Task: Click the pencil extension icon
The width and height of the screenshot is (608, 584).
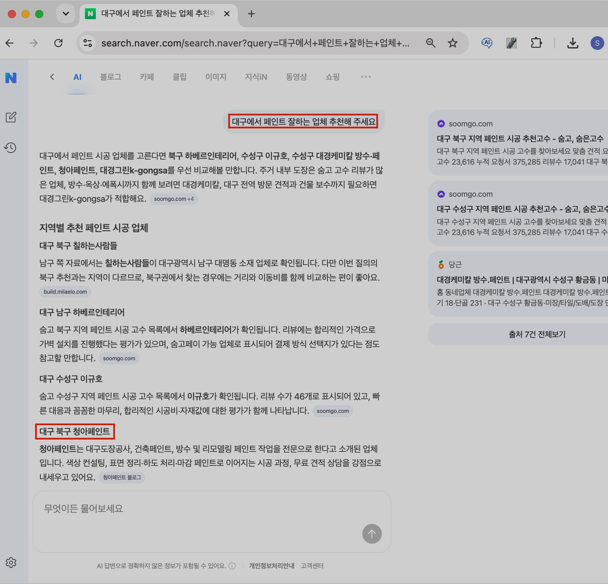Action: pyautogui.click(x=511, y=43)
